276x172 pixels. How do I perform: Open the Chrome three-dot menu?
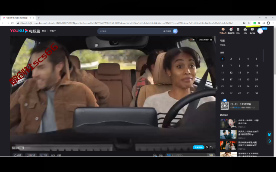[273, 23]
